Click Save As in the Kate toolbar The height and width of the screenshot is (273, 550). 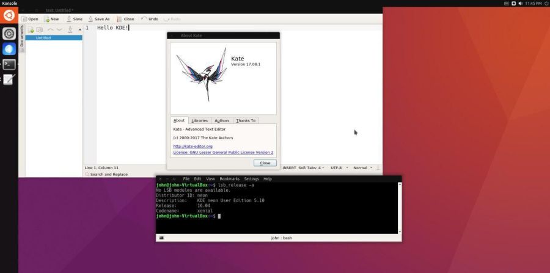pos(99,19)
